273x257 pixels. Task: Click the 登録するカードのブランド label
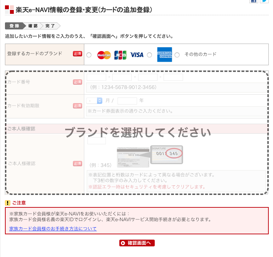pos(35,54)
